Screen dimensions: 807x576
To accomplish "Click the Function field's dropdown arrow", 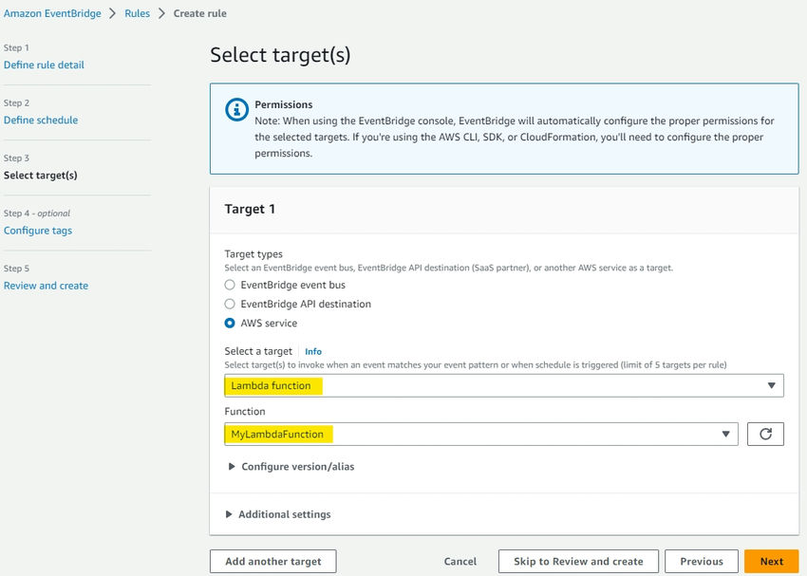I will point(725,434).
